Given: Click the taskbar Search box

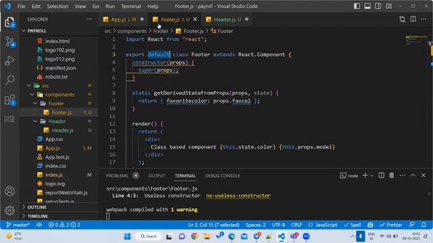Looking at the screenshot, I should point(149,236).
